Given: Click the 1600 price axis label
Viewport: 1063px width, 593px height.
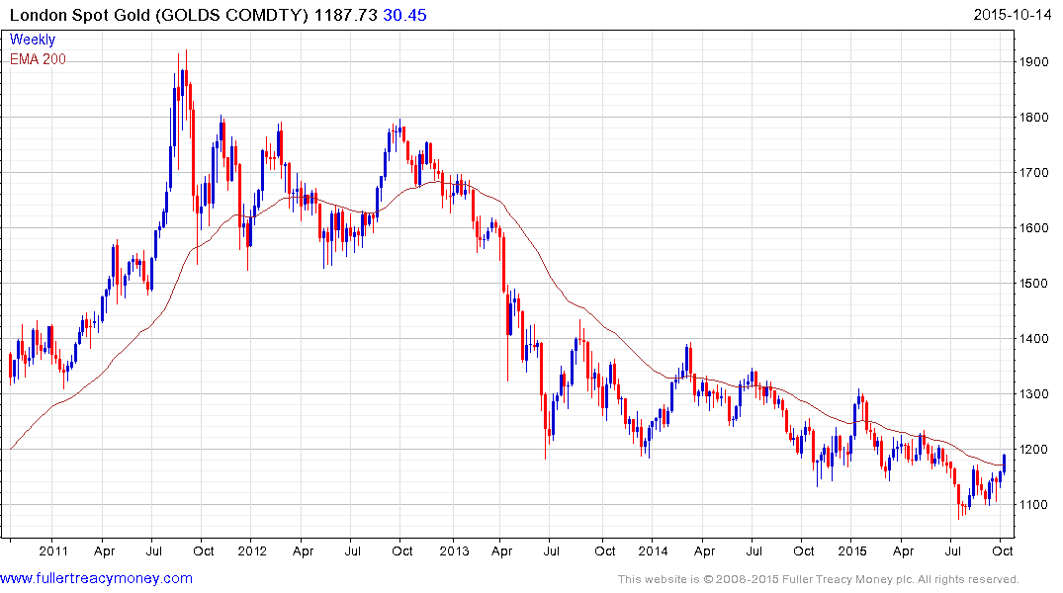Looking at the screenshot, I should pyautogui.click(x=1034, y=227).
